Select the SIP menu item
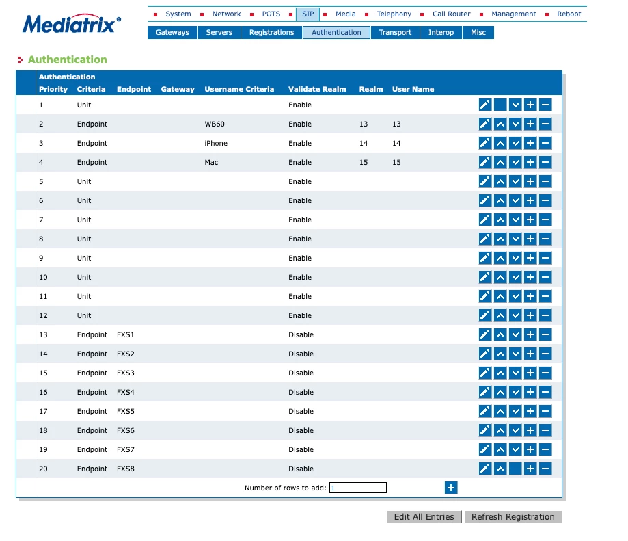Screen dimensions: 628x541 tap(308, 14)
